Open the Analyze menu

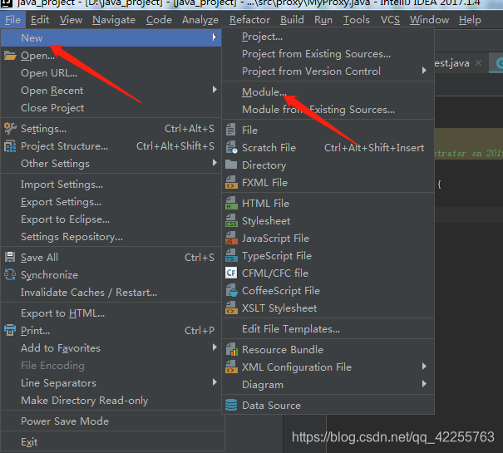[x=200, y=20]
